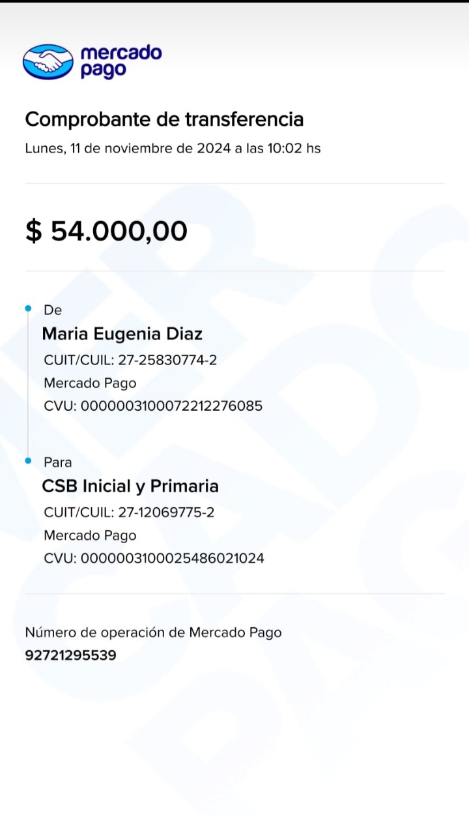Tap "Mercado Pago" under the sender

point(90,383)
